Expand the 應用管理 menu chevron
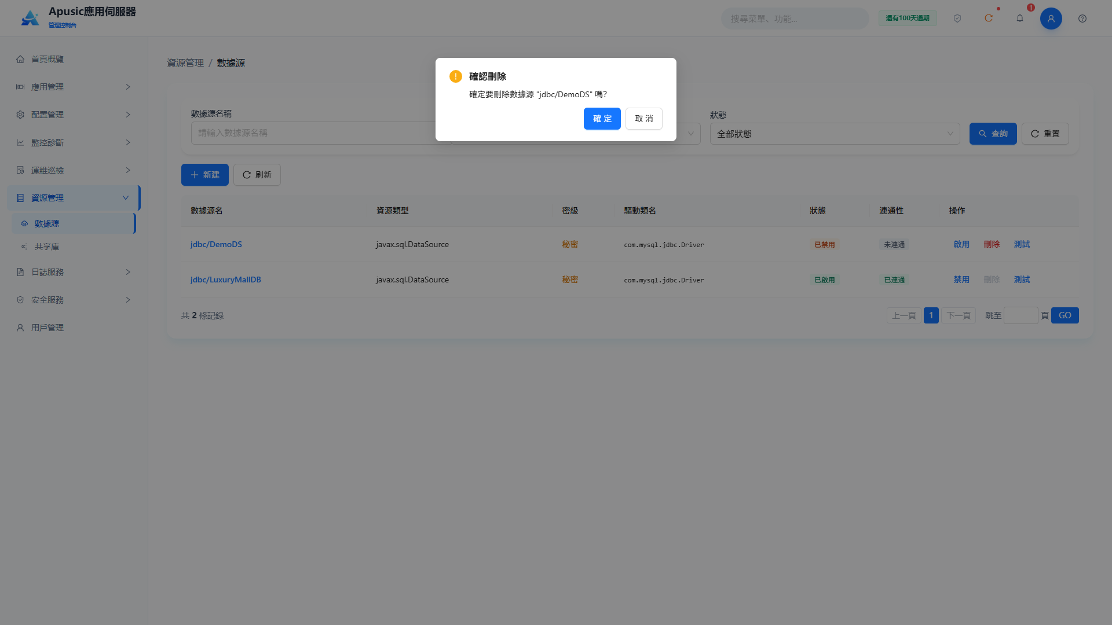The width and height of the screenshot is (1112, 625). pos(128,87)
